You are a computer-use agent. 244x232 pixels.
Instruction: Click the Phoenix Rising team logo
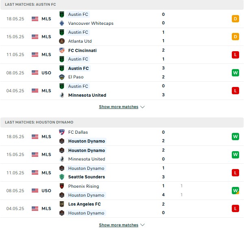(x=62, y=186)
